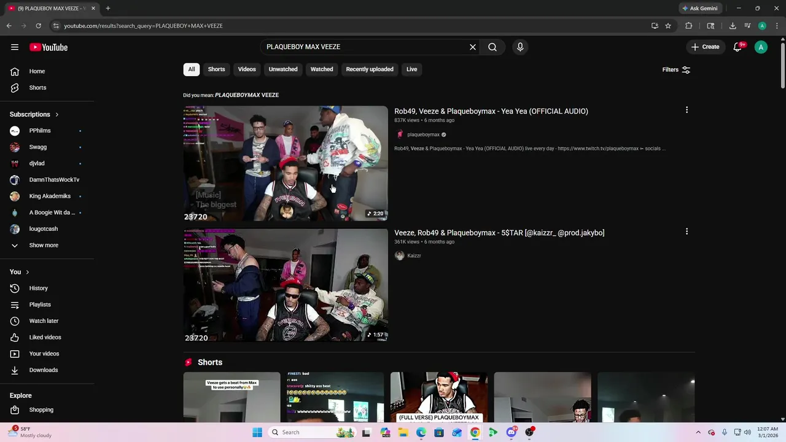Select the All filter chip

point(192,69)
